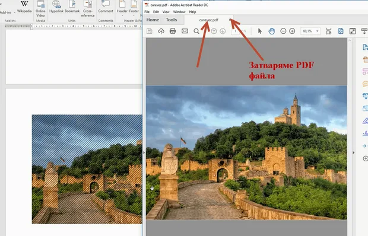Open the Help menu in Acrobat
This screenshot has width=368, height=236.
tap(192, 12)
